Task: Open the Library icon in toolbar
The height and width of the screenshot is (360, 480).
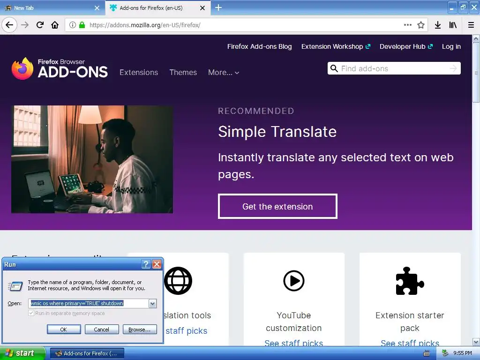Action: 453,25
